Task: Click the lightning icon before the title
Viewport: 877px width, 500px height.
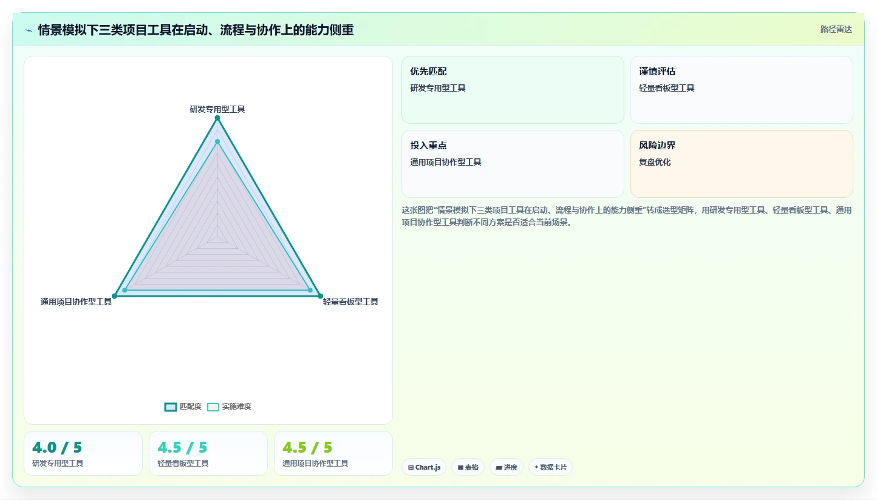Action: [x=29, y=30]
